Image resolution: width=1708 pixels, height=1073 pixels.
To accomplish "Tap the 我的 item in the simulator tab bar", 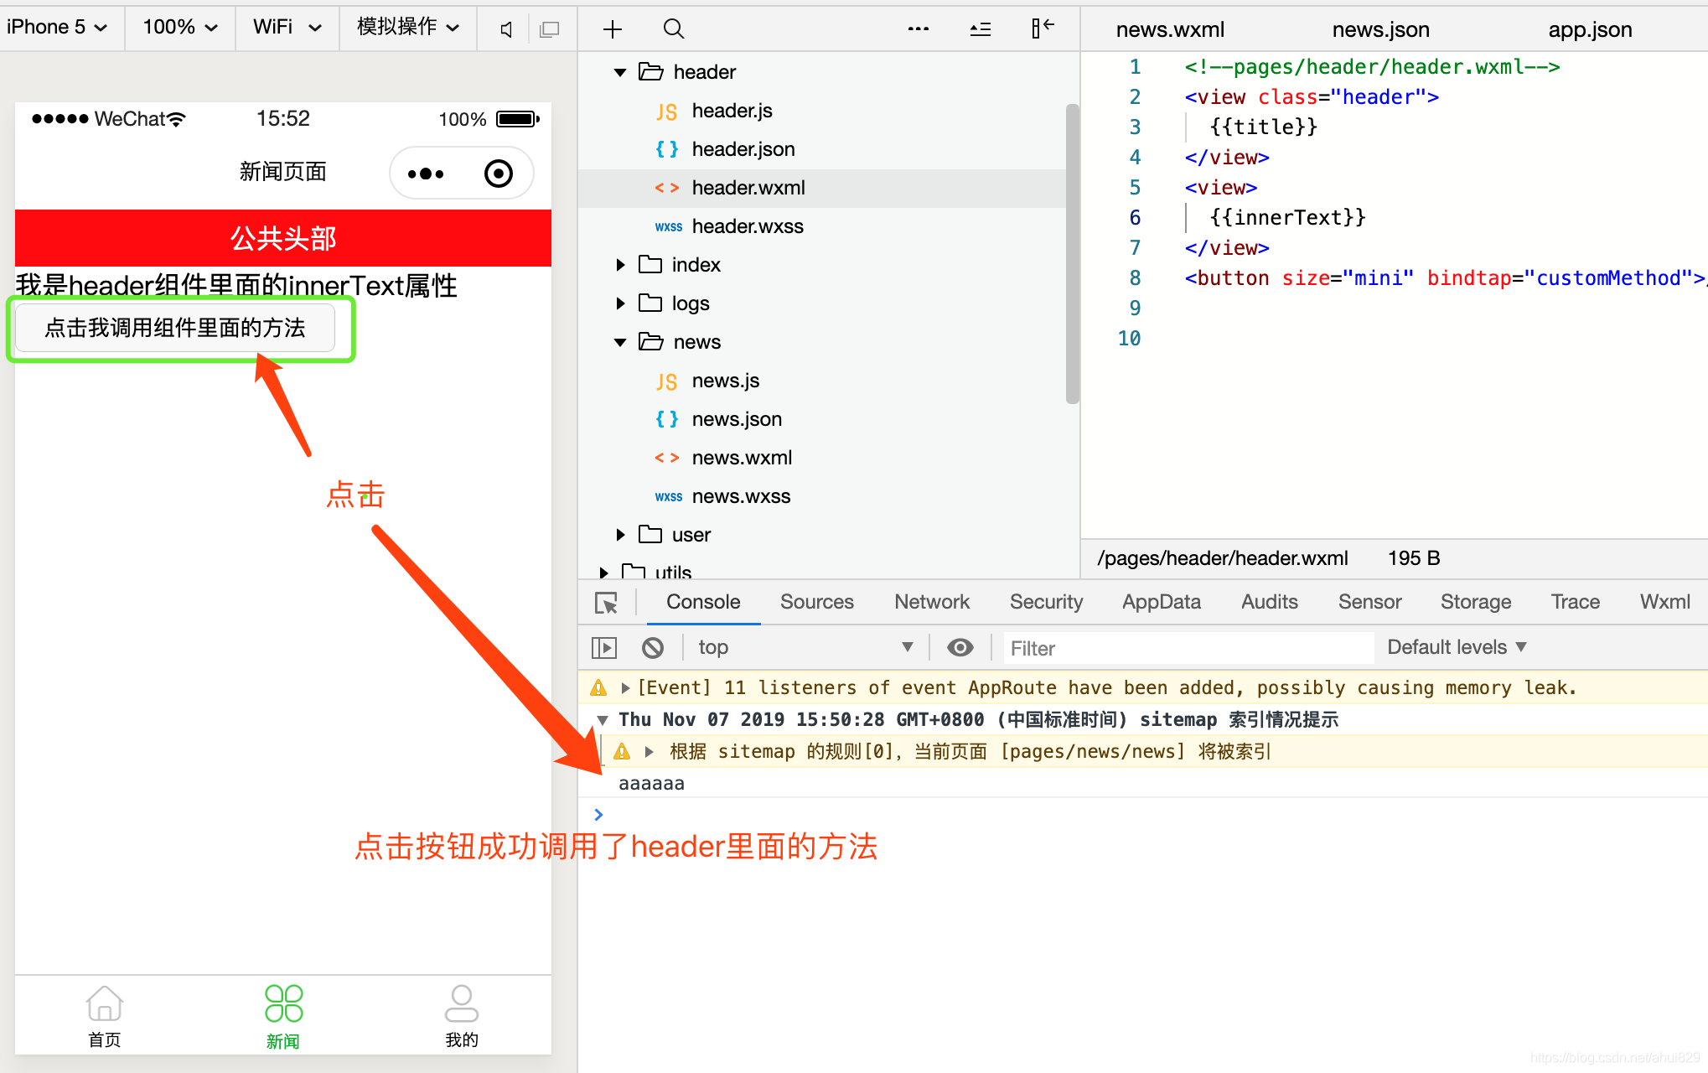I will tap(461, 1015).
